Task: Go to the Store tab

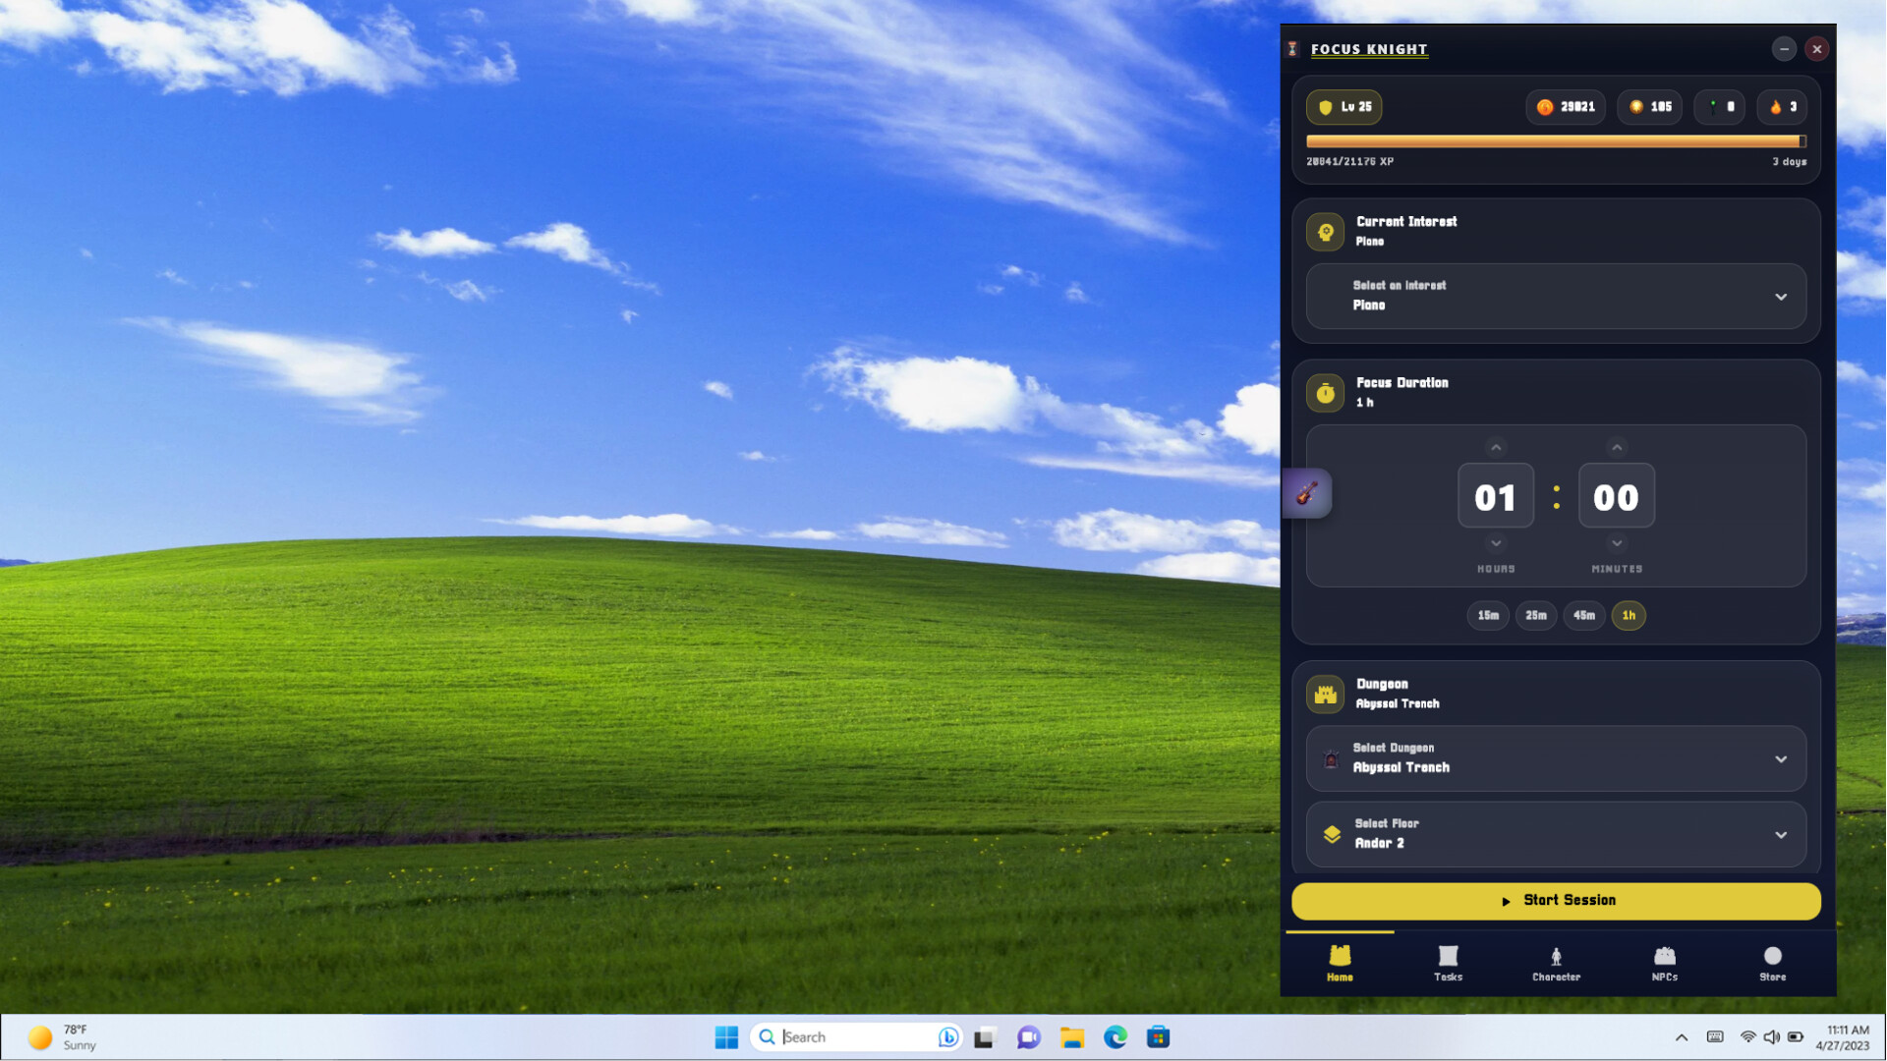Action: 1772,963
